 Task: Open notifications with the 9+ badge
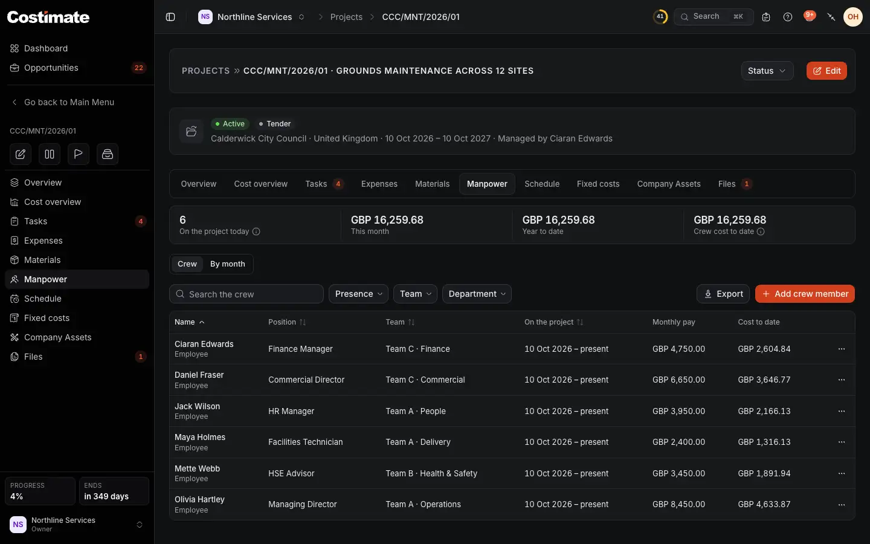point(810,16)
